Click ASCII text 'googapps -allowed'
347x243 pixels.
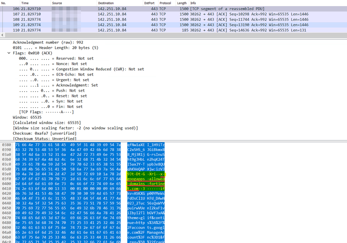(x=146, y=179)
